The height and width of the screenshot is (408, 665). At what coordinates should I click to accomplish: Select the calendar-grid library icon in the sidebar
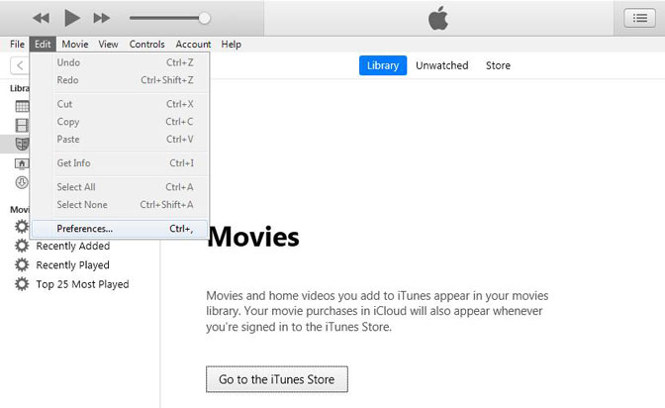click(22, 106)
